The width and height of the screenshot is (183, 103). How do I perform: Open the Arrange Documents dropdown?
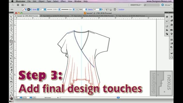click(23, 5)
